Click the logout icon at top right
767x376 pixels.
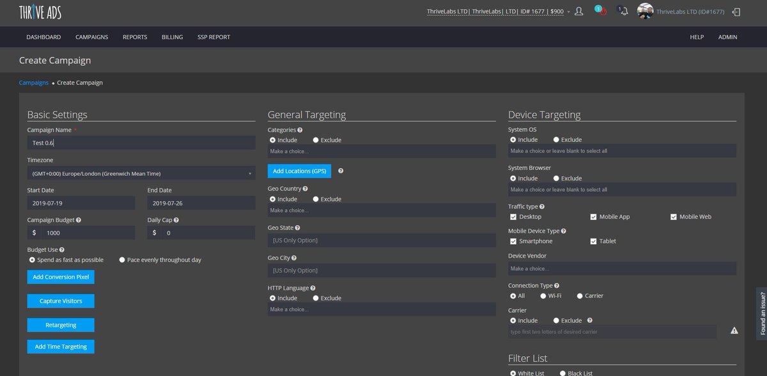click(735, 11)
